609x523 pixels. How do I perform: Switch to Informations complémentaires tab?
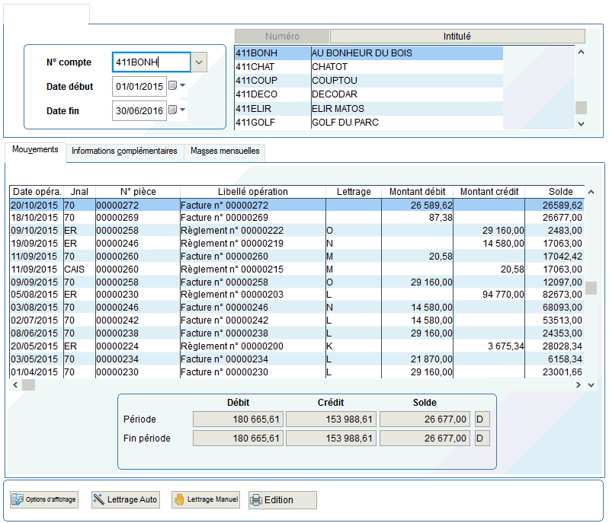[124, 151]
